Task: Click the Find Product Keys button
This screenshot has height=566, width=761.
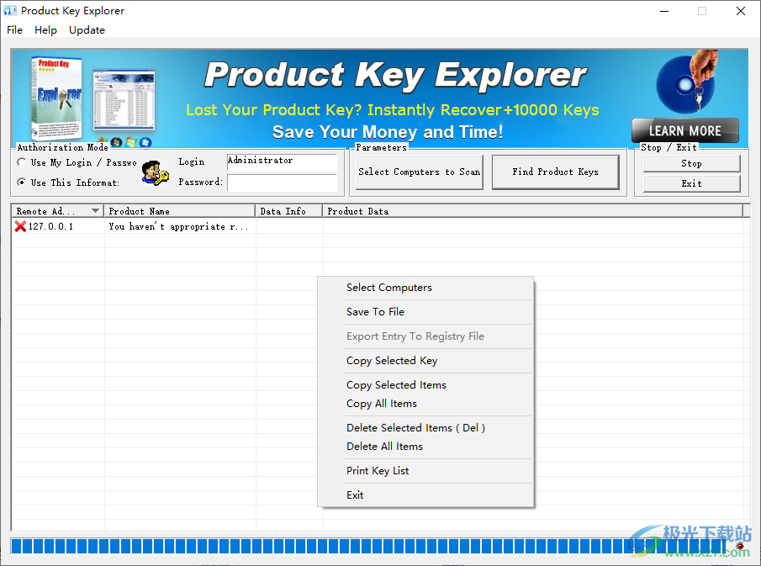Action: tap(555, 172)
